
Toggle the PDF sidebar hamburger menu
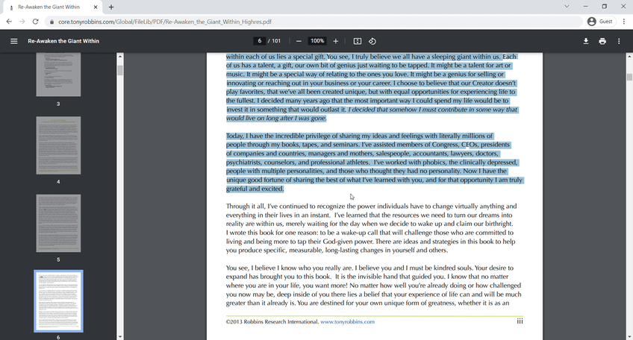[13, 41]
